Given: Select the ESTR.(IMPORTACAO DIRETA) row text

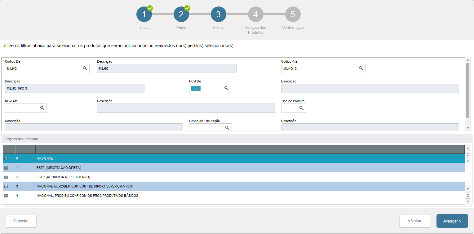Looking at the screenshot, I should pyautogui.click(x=59, y=168).
